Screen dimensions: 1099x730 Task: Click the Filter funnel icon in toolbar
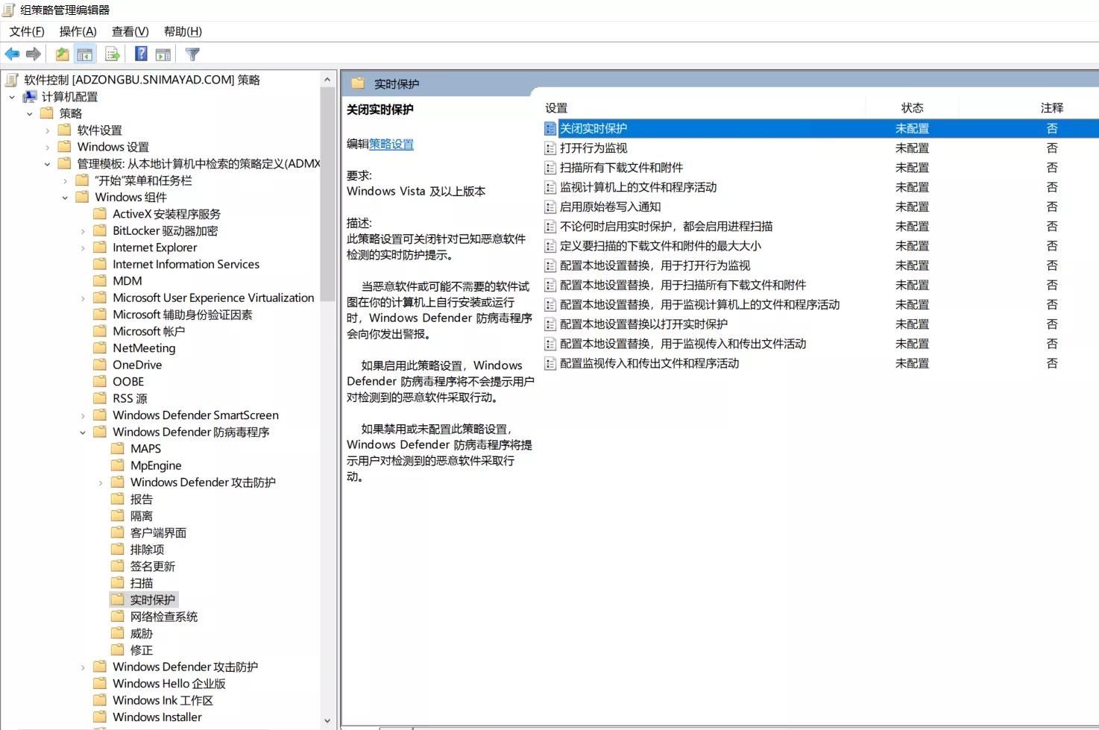pyautogui.click(x=192, y=54)
